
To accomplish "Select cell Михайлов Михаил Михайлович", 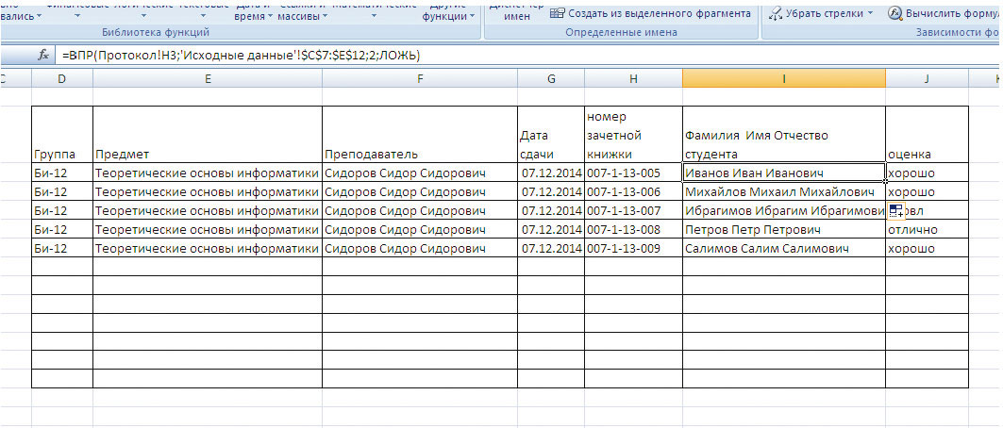I will [784, 191].
